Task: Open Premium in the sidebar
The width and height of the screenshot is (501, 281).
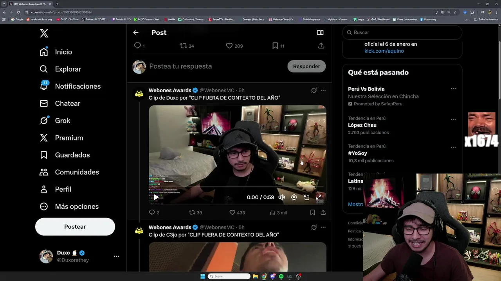Action: [61, 138]
